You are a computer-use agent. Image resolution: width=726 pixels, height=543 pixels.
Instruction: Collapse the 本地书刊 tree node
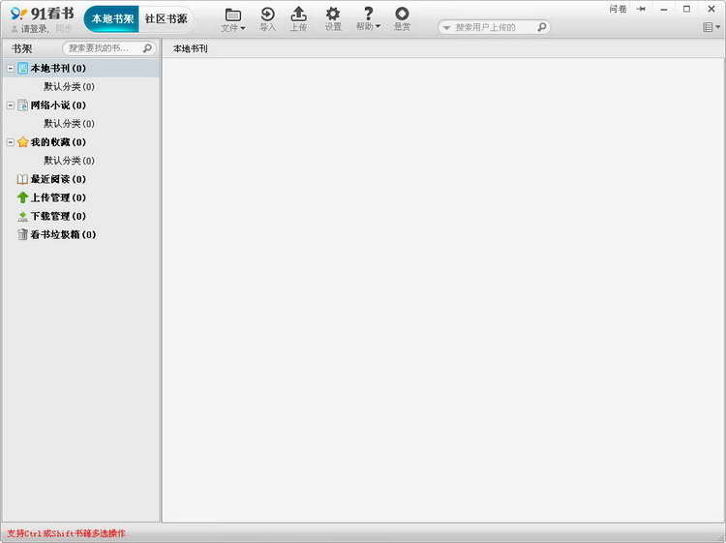pos(11,68)
